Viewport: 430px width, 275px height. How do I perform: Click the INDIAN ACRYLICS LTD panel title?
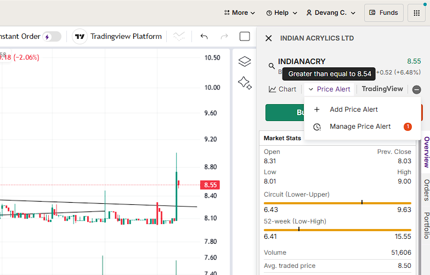point(317,38)
